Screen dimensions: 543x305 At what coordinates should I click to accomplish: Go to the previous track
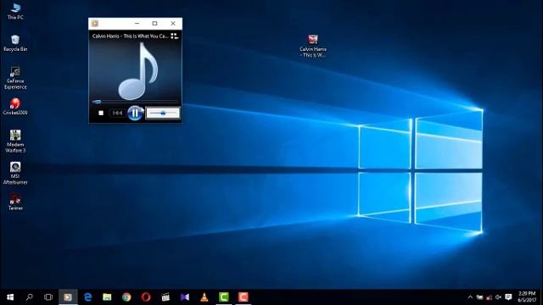click(117, 113)
